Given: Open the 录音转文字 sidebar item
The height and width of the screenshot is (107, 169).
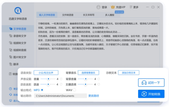Looking at the screenshot, I should pyautogui.click(x=18, y=36).
